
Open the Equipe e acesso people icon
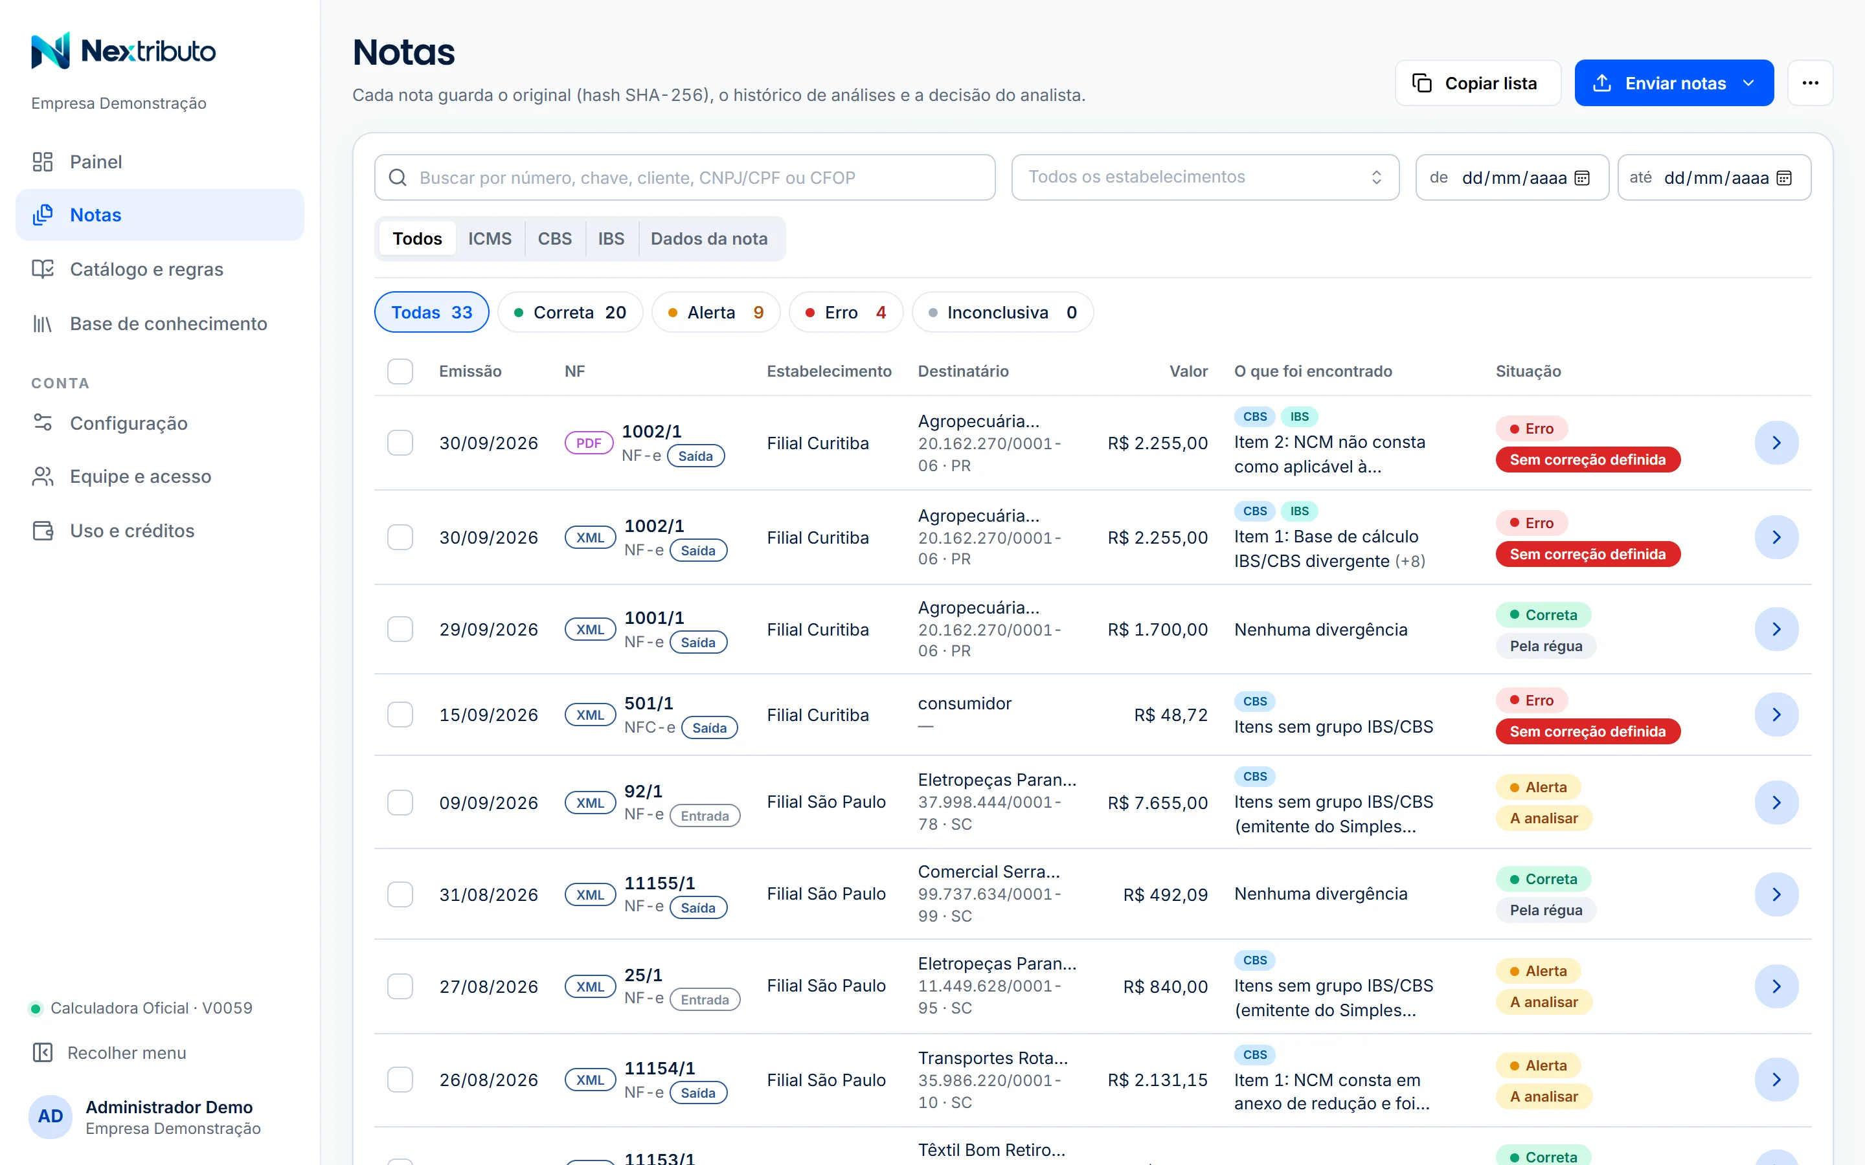click(42, 477)
